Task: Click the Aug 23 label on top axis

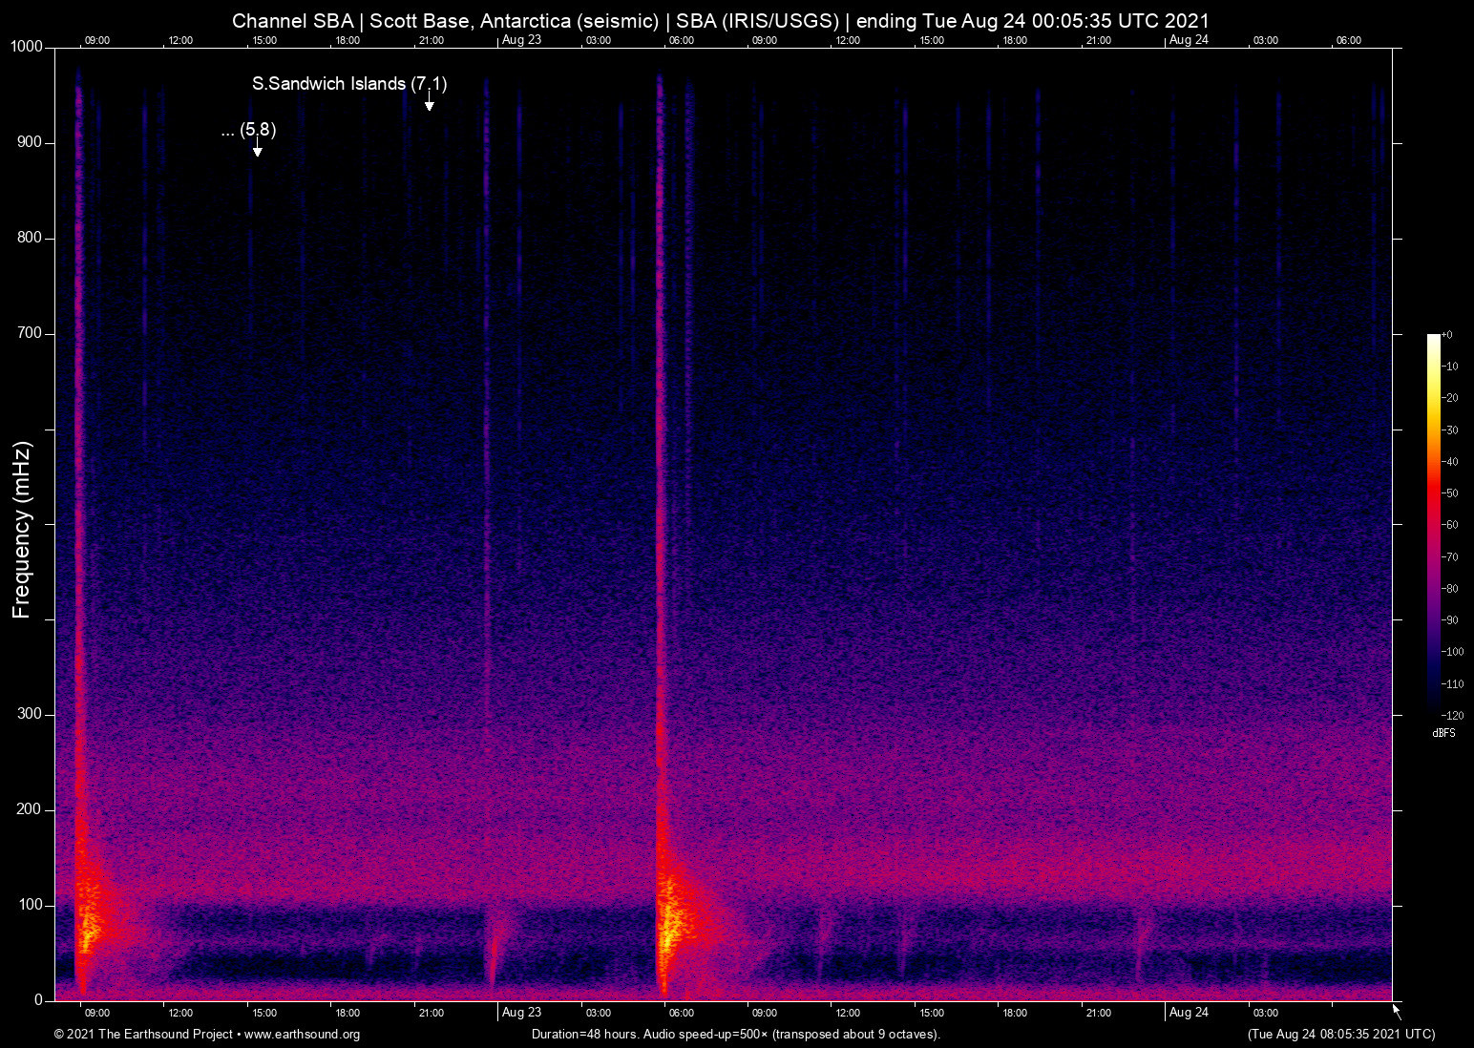Action: [x=521, y=40]
